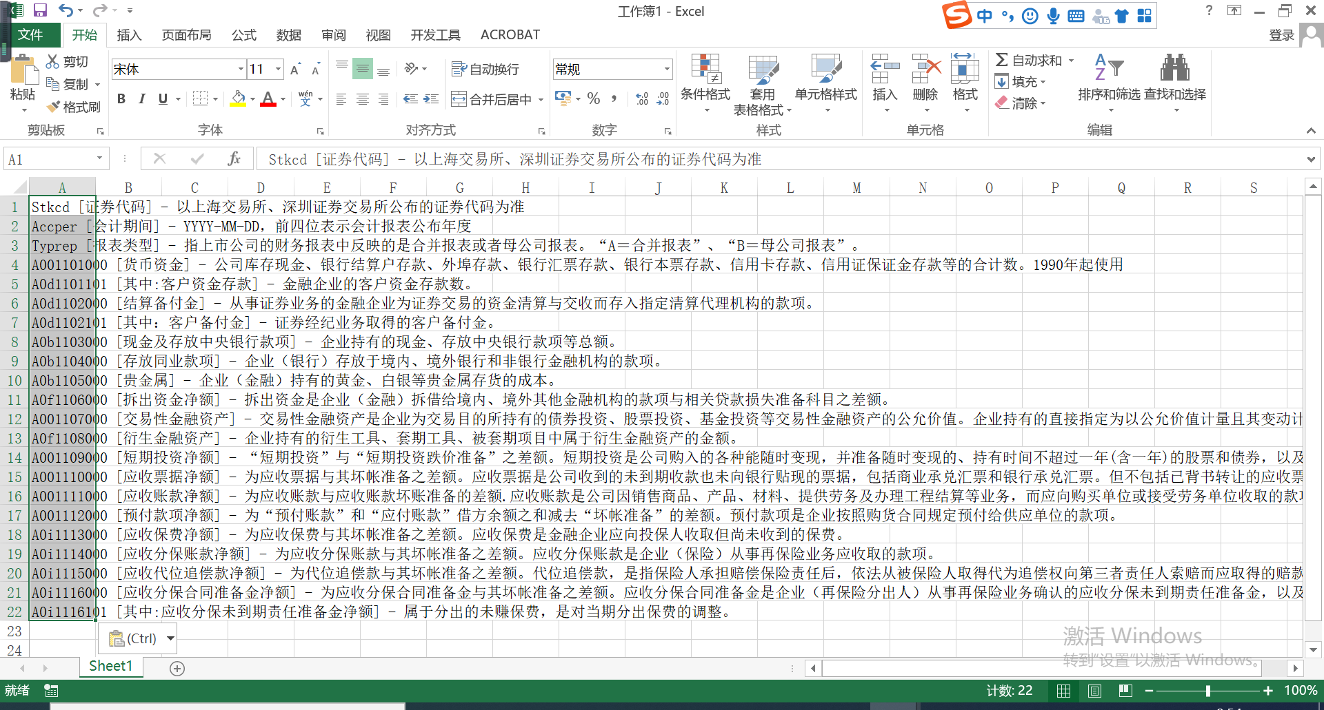The width and height of the screenshot is (1324, 710).
Task: Open the font size 11 dropdown
Action: pyautogui.click(x=278, y=69)
